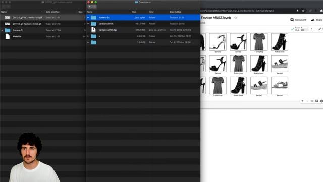Click the Fashion MNIST.ipynb notebook title
This screenshot has width=323, height=182.
tap(216, 18)
